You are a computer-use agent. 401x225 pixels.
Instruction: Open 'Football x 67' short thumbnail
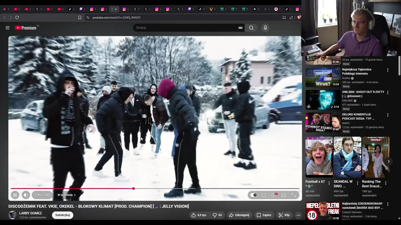tap(319, 157)
